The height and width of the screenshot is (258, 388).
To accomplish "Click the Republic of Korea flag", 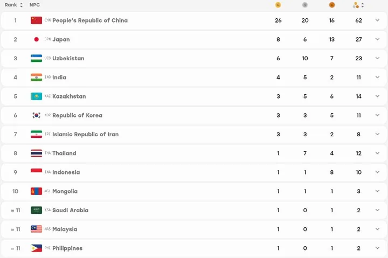I will click(x=37, y=115).
